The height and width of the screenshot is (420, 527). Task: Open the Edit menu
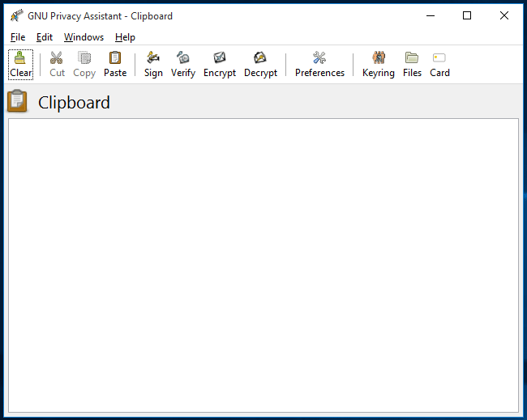click(45, 37)
